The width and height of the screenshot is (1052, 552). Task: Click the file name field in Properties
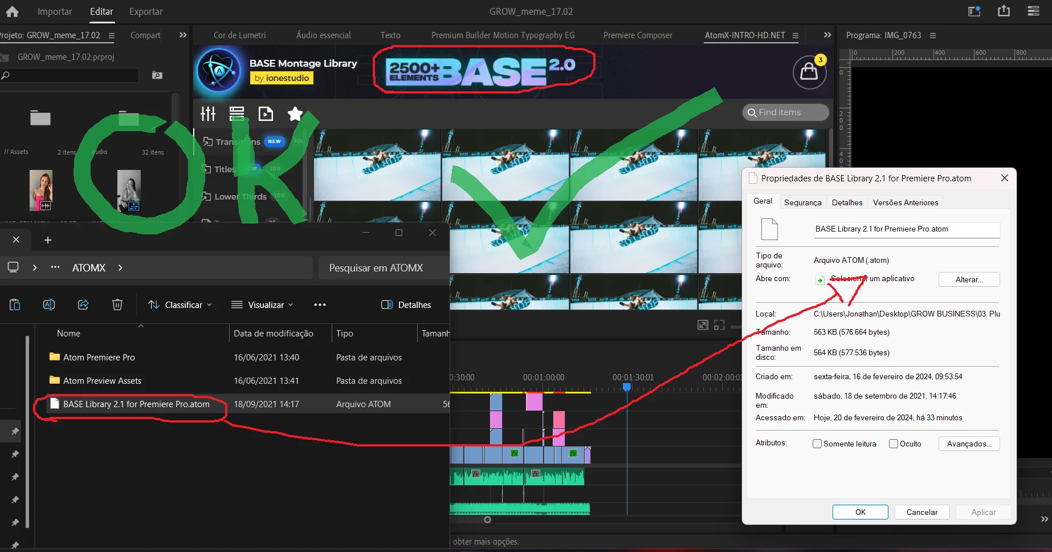[906, 229]
